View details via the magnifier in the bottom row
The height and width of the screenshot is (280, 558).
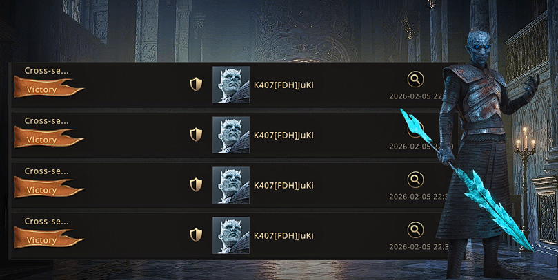pyautogui.click(x=415, y=230)
